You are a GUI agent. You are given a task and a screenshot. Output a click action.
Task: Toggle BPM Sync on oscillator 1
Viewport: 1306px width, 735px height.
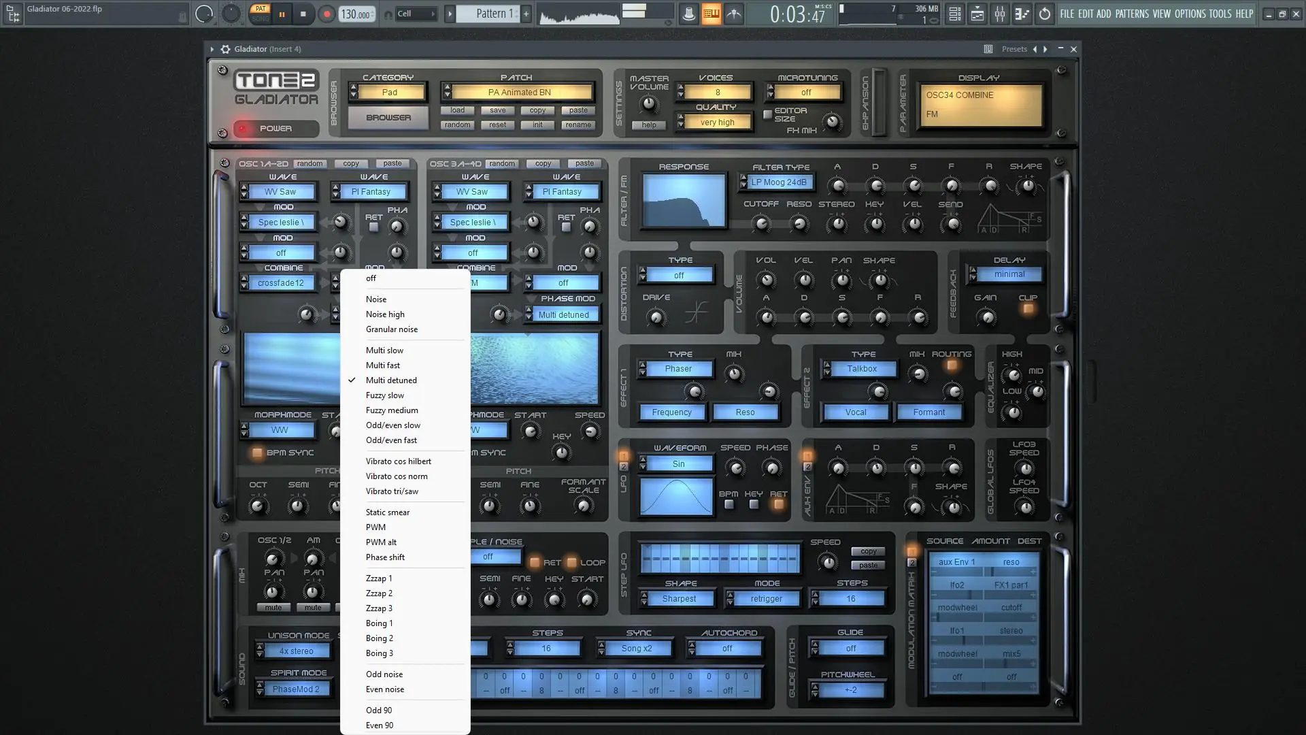click(257, 453)
